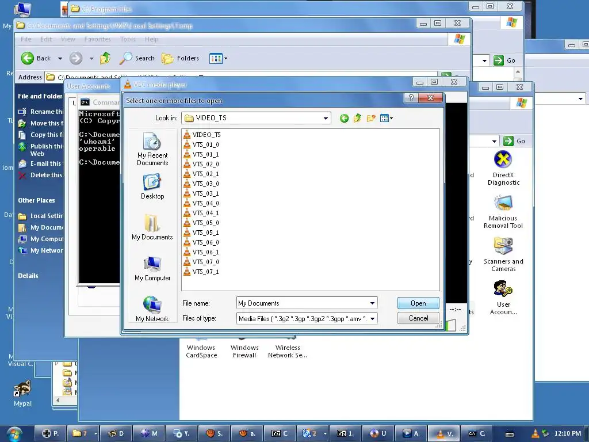Click Back button in Explorer Temp window
Screen dimensions: 589x442
pyautogui.click(x=36, y=58)
